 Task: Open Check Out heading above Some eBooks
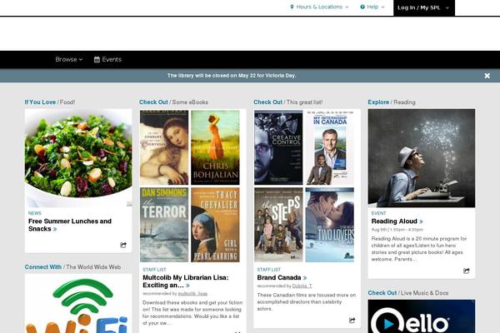[153, 102]
